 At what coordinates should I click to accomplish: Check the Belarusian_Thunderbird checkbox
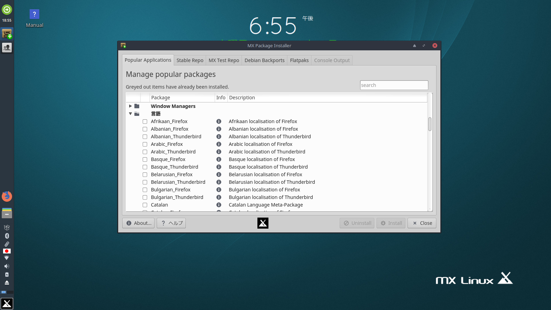[x=145, y=182]
